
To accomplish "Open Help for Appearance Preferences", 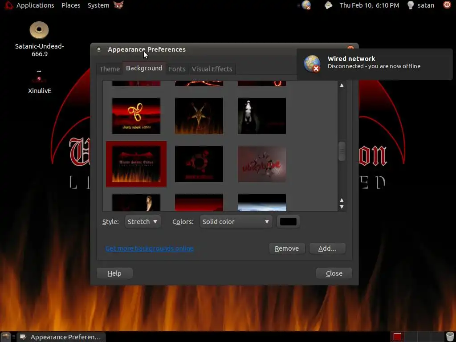I will [x=114, y=273].
